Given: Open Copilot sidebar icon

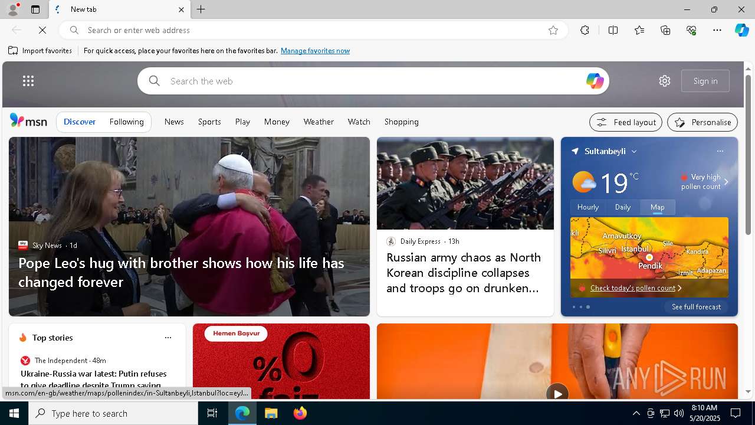Looking at the screenshot, I should [741, 30].
